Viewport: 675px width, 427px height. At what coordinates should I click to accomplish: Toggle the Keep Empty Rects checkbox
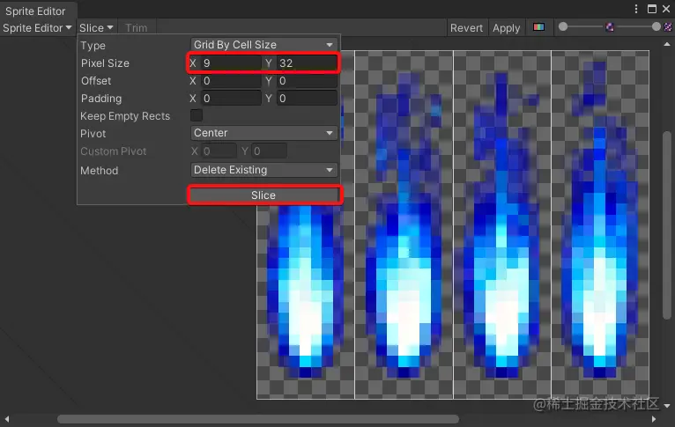197,115
